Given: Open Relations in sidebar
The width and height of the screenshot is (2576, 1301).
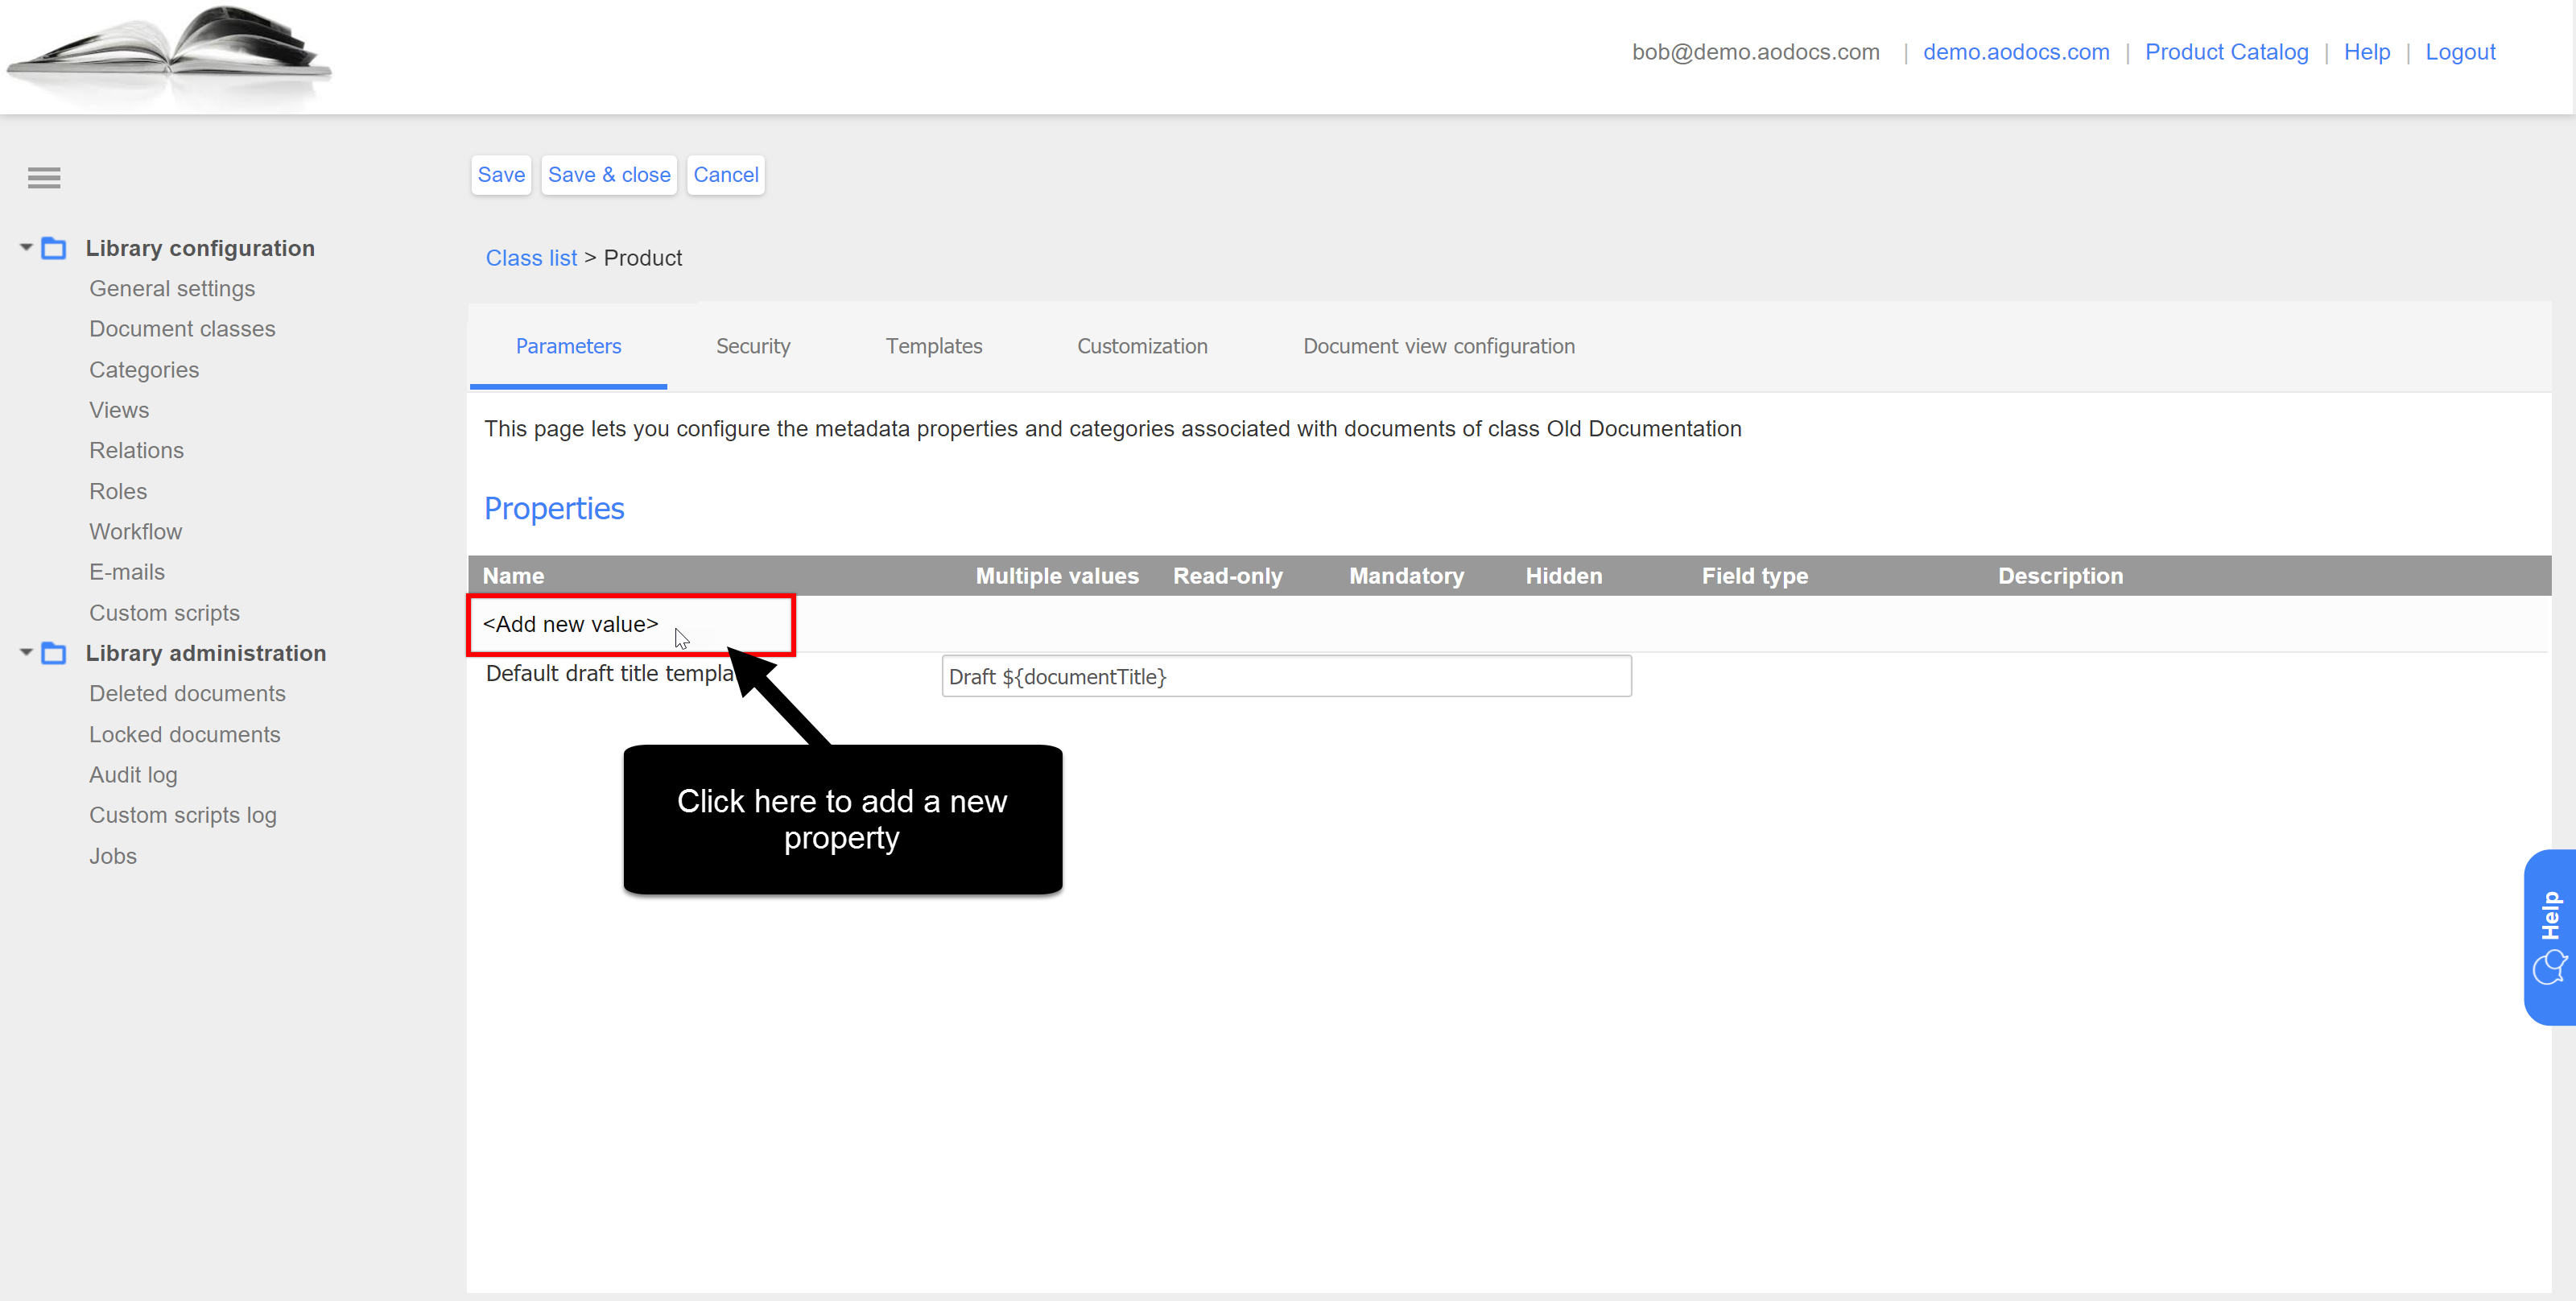Looking at the screenshot, I should pos(136,450).
